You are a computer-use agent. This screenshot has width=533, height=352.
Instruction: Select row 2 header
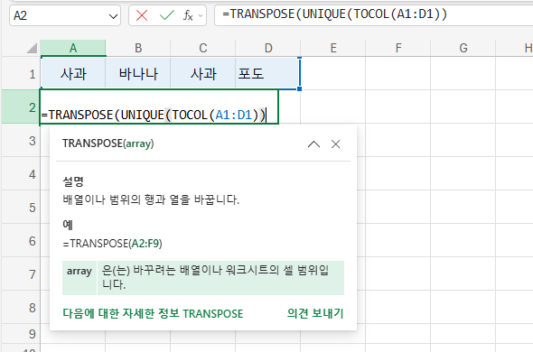21,107
